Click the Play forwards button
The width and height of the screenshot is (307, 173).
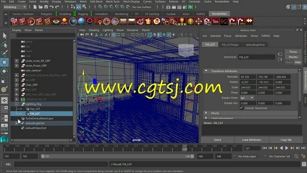pos(287,148)
